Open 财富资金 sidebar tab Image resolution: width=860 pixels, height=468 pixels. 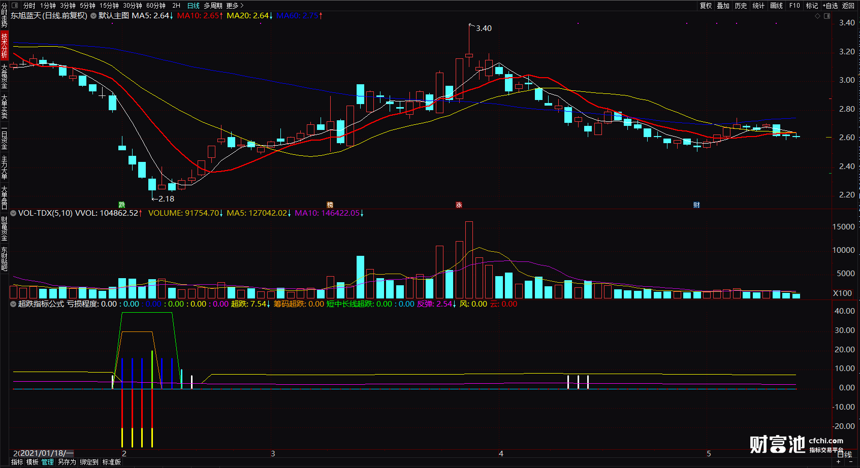click(x=4, y=228)
